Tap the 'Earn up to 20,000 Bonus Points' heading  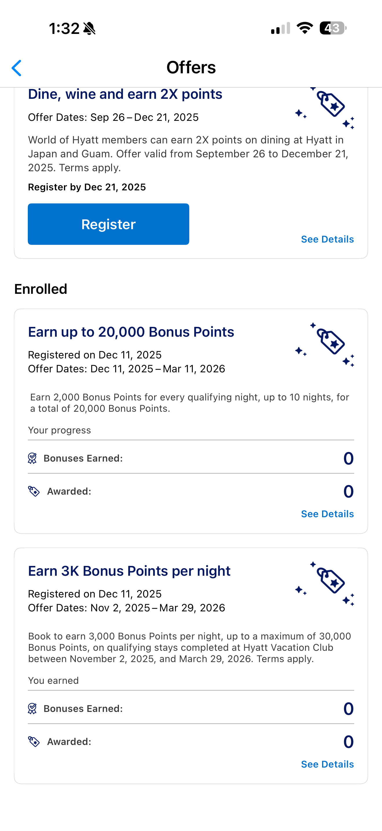coord(131,332)
